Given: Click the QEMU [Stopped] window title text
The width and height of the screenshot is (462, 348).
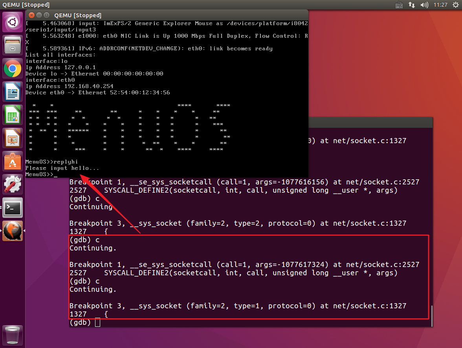Looking at the screenshot, I should click(x=78, y=15).
